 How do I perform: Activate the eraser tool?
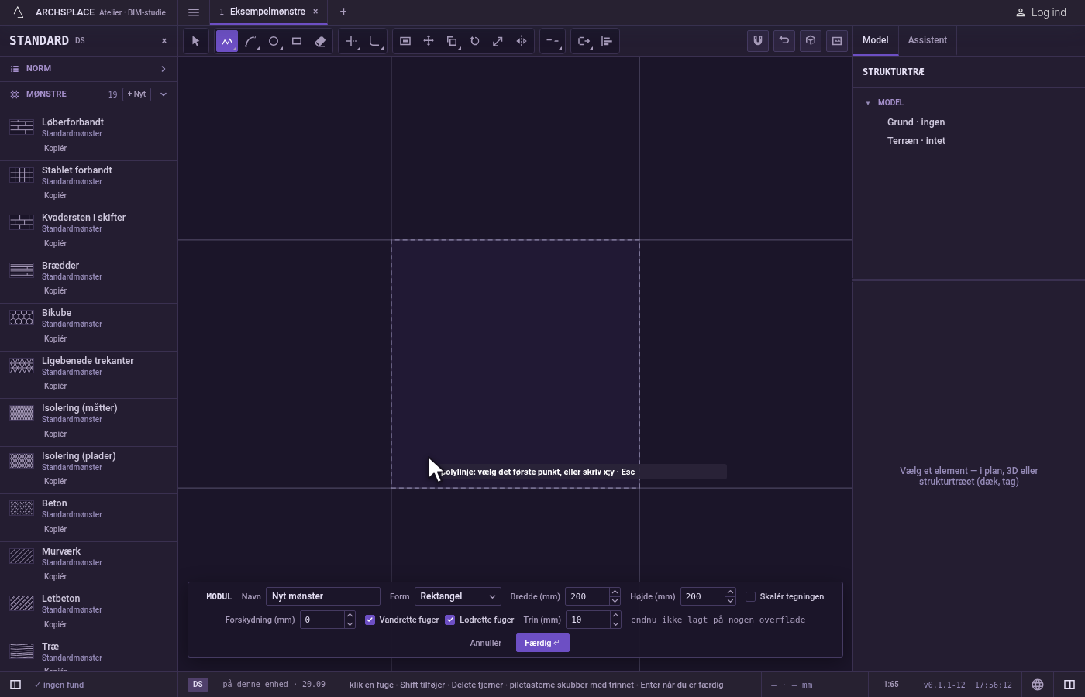[x=320, y=41]
